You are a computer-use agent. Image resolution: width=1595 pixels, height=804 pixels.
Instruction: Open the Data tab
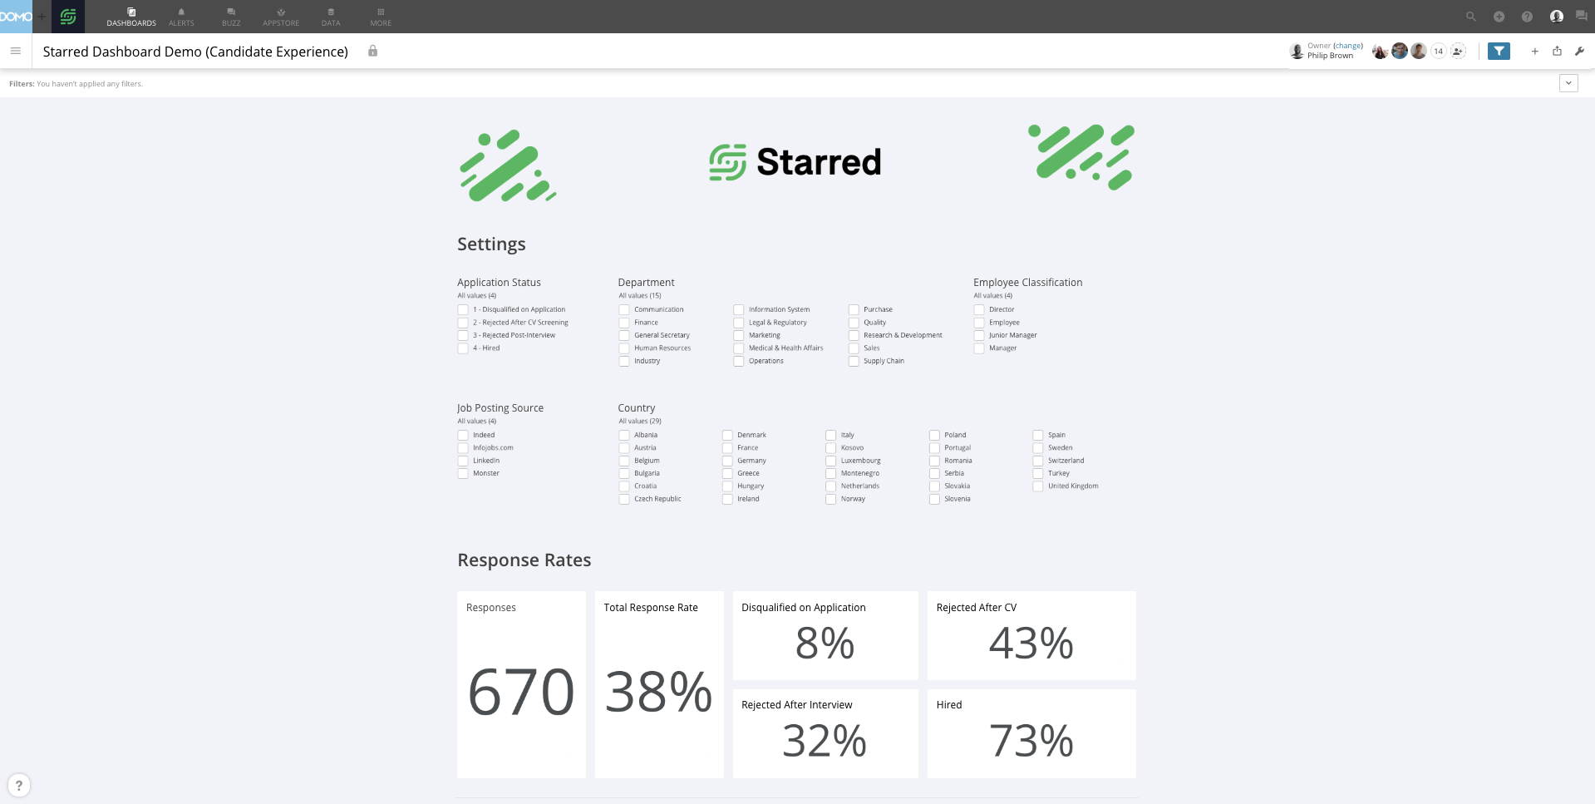click(x=331, y=17)
